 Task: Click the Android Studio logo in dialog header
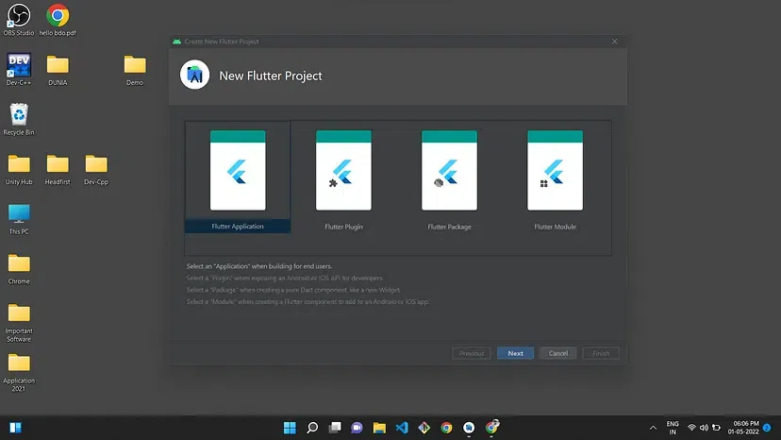[194, 75]
